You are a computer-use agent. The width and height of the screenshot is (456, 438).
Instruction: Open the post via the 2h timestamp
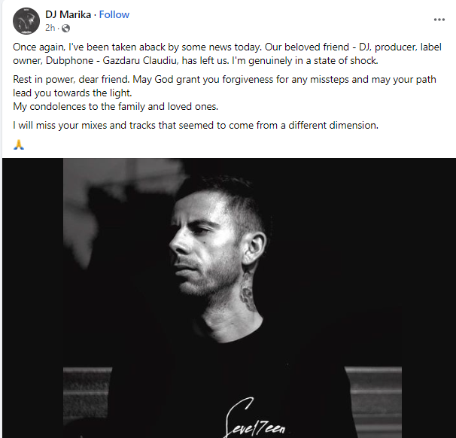50,28
